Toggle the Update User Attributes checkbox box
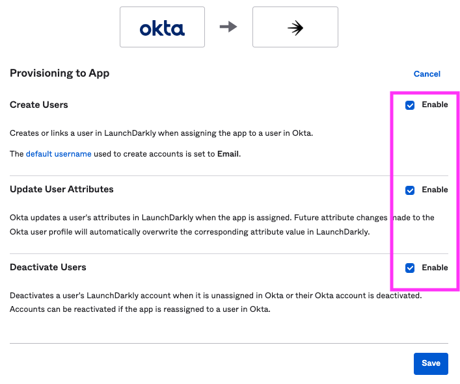The height and width of the screenshot is (384, 460). coord(410,190)
